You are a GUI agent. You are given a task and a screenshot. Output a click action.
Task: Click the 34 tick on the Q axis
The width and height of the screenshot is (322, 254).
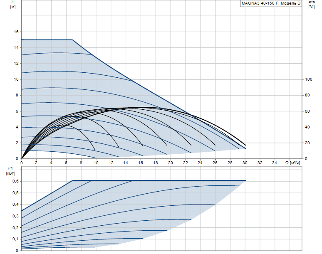coord(275,163)
